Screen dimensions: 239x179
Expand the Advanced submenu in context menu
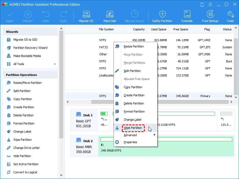tap(154, 135)
